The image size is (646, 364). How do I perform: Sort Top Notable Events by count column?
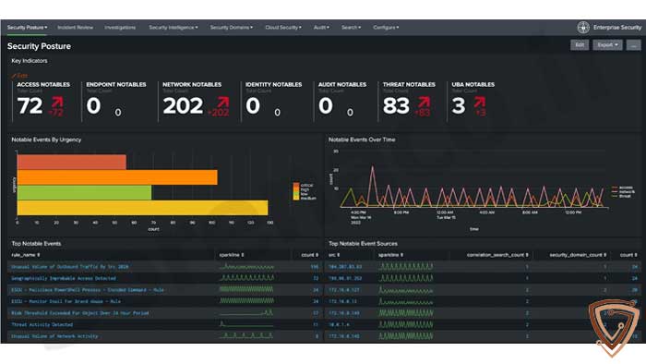(x=310, y=255)
